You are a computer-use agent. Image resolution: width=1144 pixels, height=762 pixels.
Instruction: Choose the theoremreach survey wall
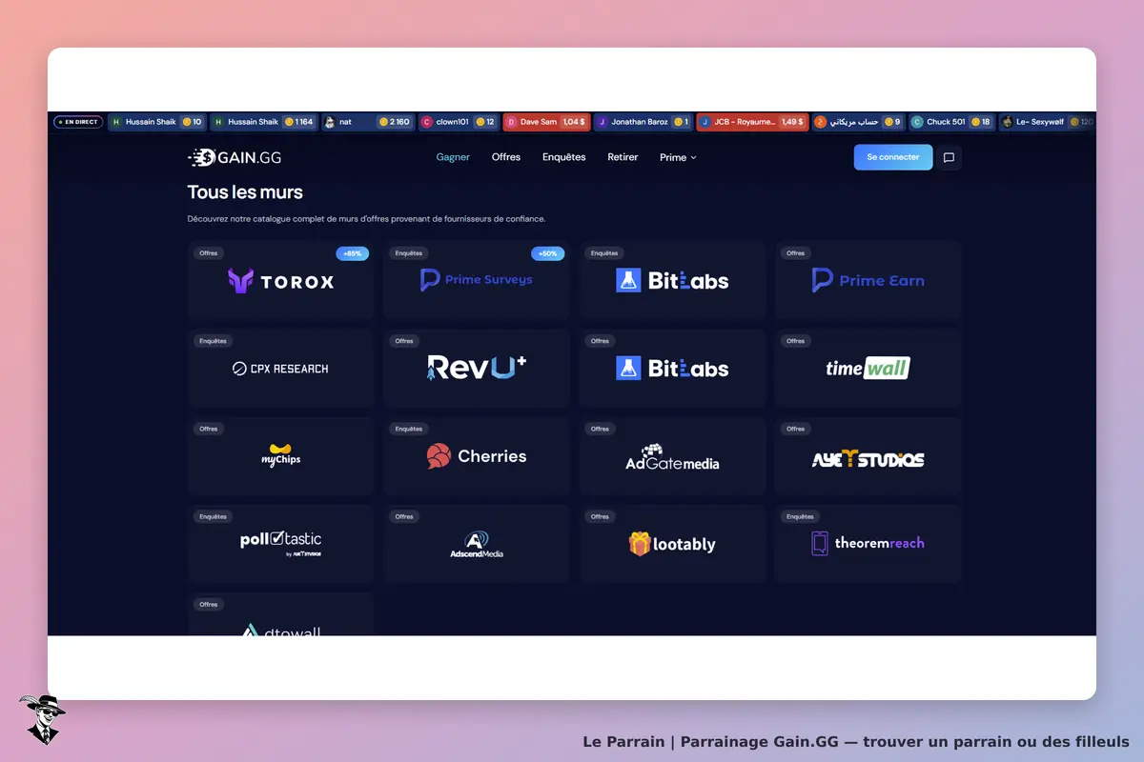click(x=868, y=544)
